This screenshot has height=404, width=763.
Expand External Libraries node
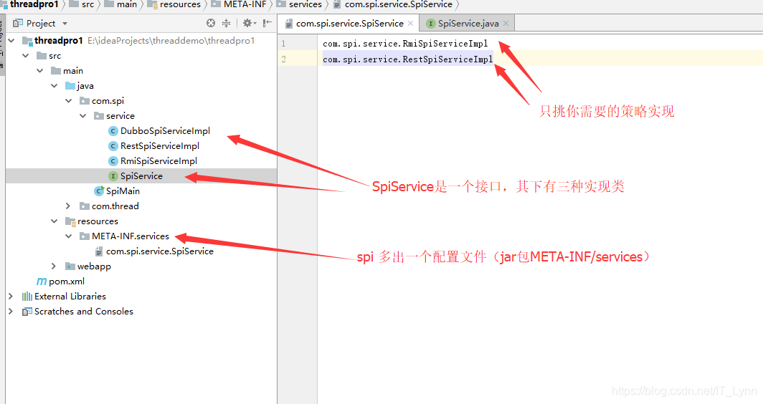(x=11, y=296)
